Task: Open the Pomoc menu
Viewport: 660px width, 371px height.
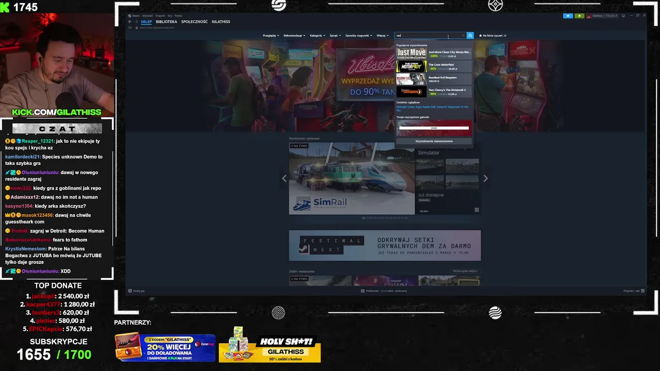Action: 178,15
